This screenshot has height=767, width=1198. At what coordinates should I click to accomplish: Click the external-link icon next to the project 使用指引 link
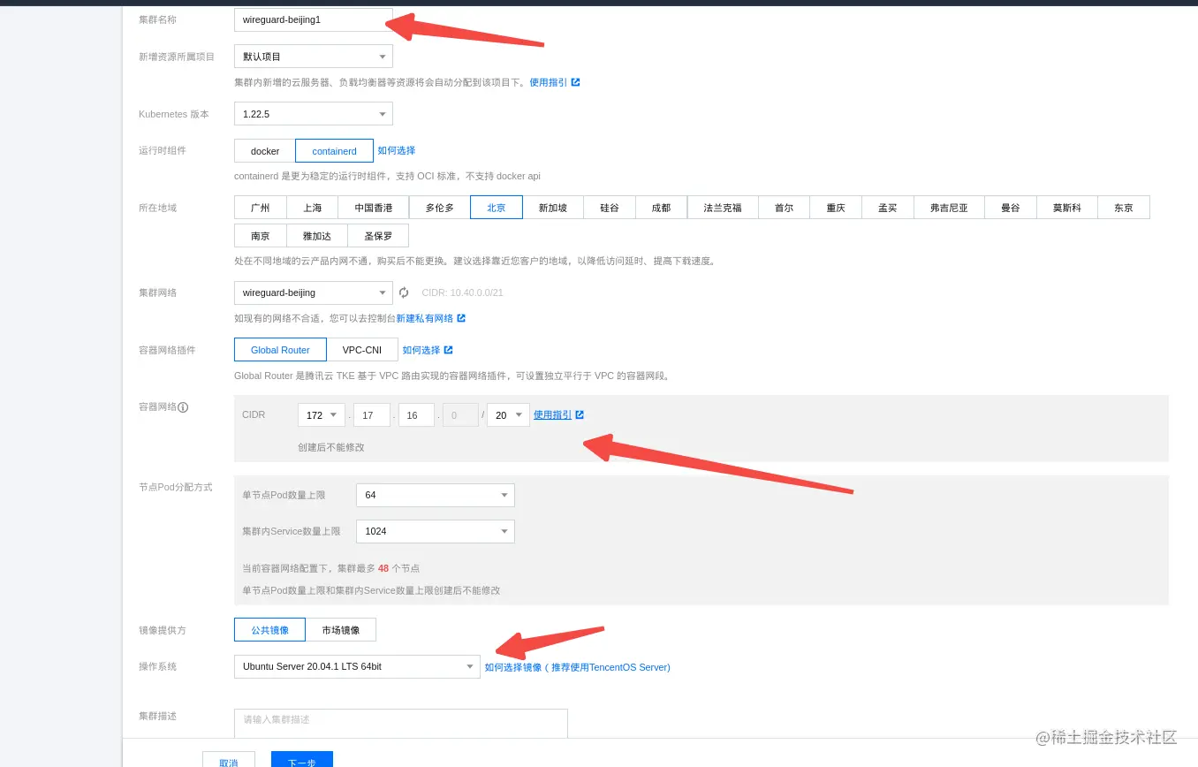575,82
